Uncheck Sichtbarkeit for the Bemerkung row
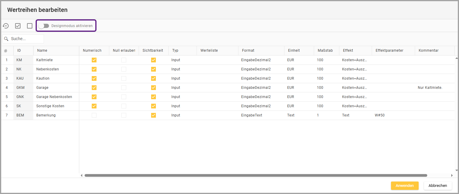The height and width of the screenshot is (194, 459). 153,115
